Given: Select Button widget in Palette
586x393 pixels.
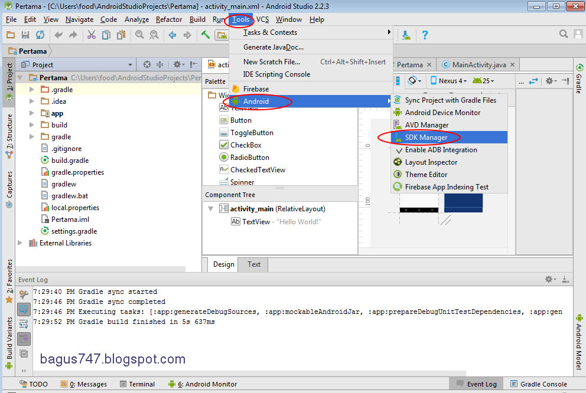Looking at the screenshot, I should 236,120.
